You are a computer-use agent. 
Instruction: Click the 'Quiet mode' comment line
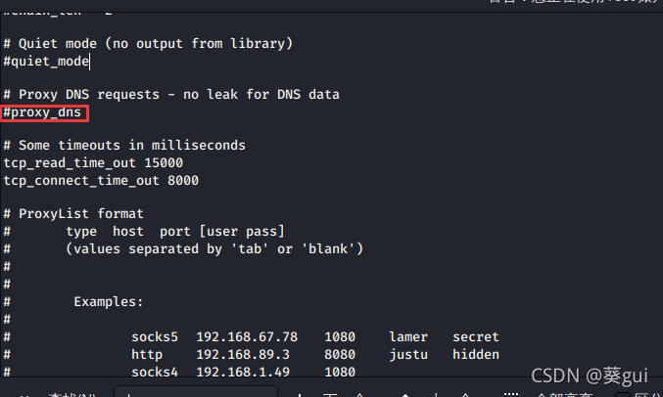pos(148,44)
